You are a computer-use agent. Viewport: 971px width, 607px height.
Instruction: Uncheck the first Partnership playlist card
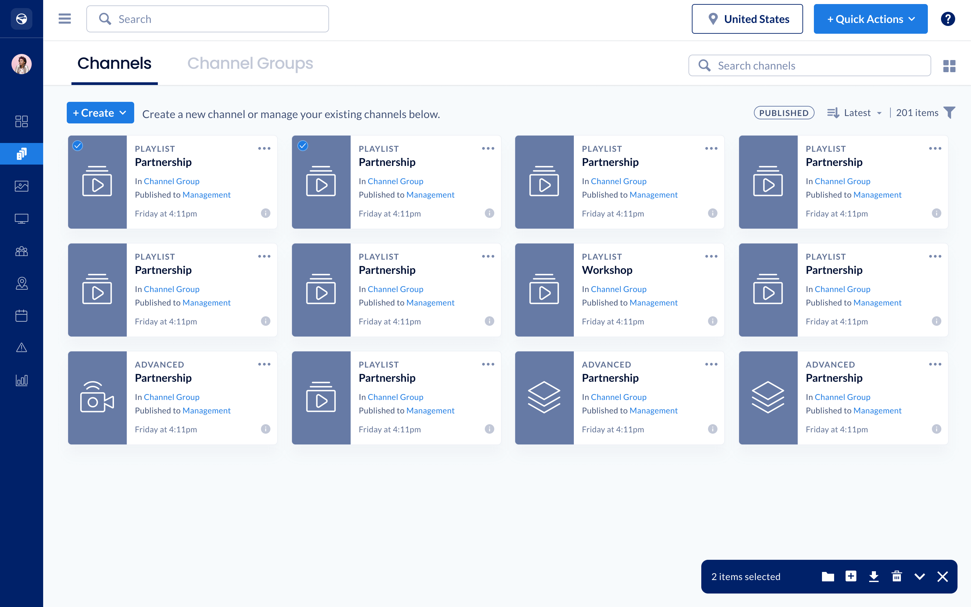78,146
